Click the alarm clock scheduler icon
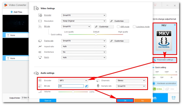This screenshot has height=105, width=182. tap(173, 98)
